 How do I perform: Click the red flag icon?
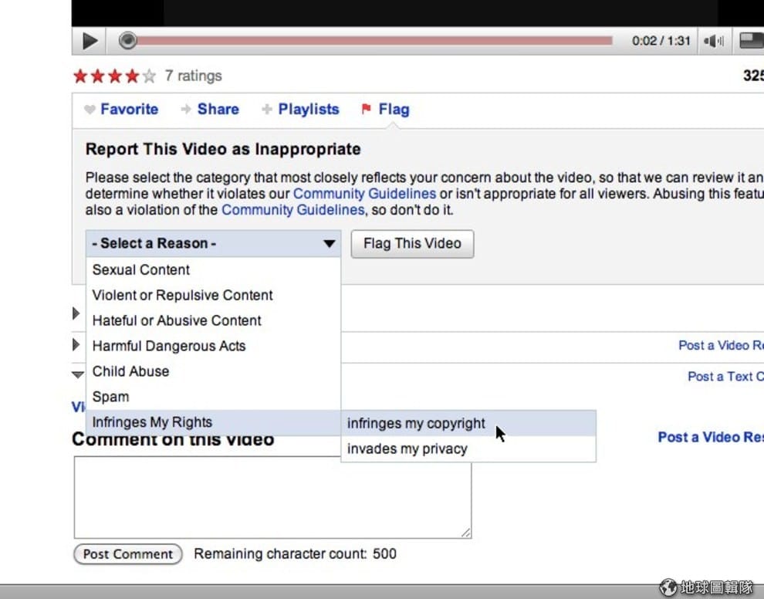coord(366,109)
